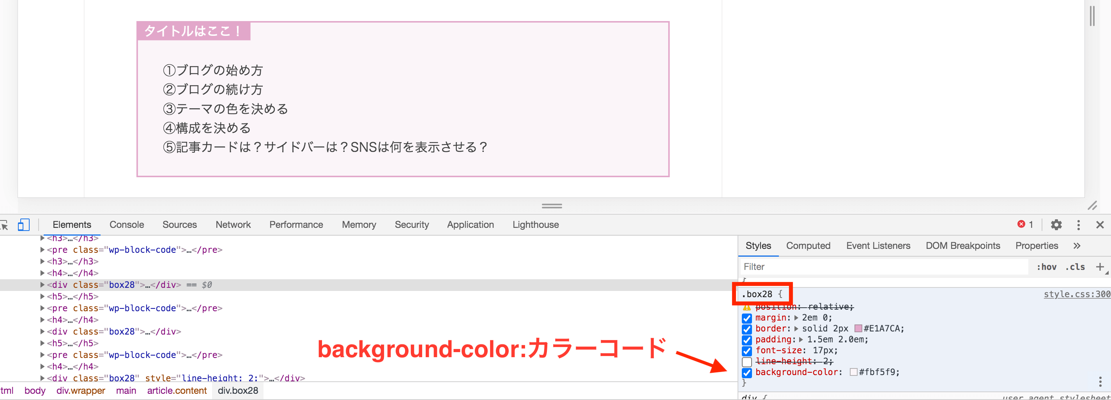
Task: Expand the selected div class box28 node
Action: (x=42, y=284)
